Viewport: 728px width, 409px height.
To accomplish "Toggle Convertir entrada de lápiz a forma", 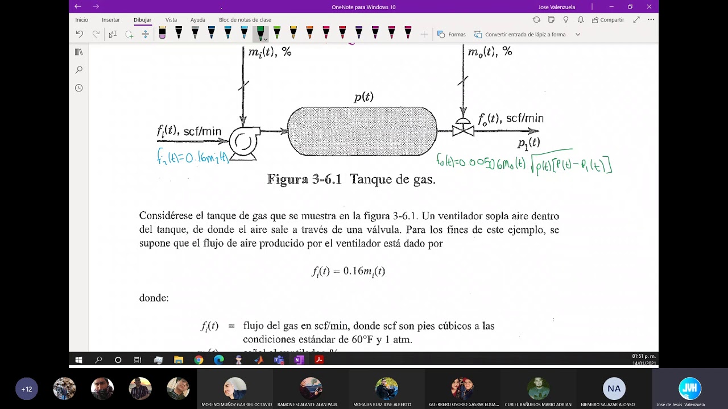I will (520, 34).
